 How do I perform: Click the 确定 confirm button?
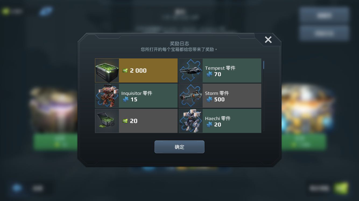tap(179, 147)
